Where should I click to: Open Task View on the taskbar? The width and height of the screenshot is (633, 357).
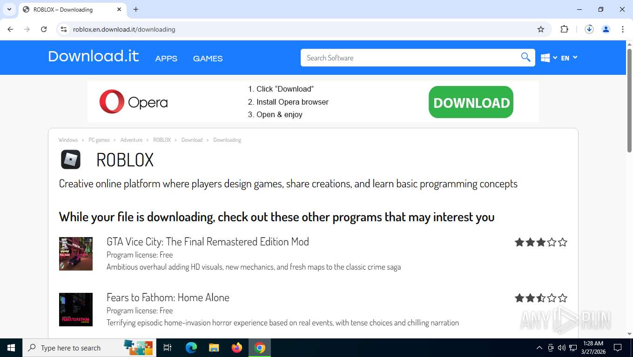pyautogui.click(x=168, y=348)
